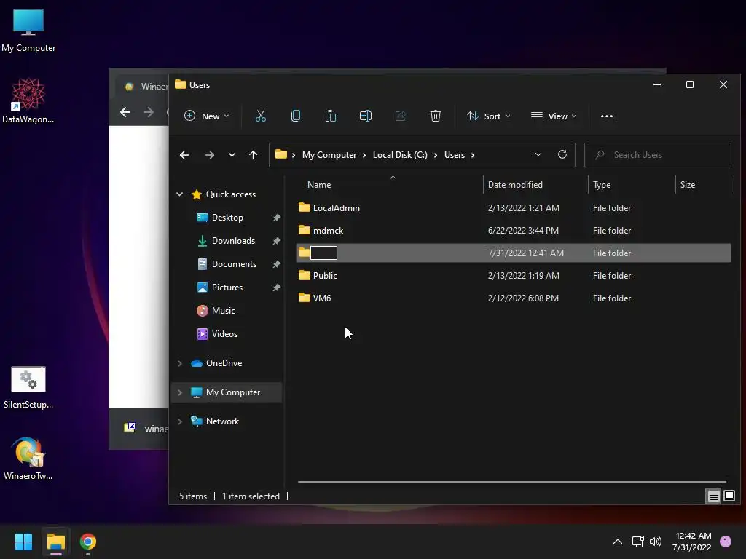Image resolution: width=746 pixels, height=559 pixels.
Task: Collapse the Quick access tree node
Action: tap(179, 194)
